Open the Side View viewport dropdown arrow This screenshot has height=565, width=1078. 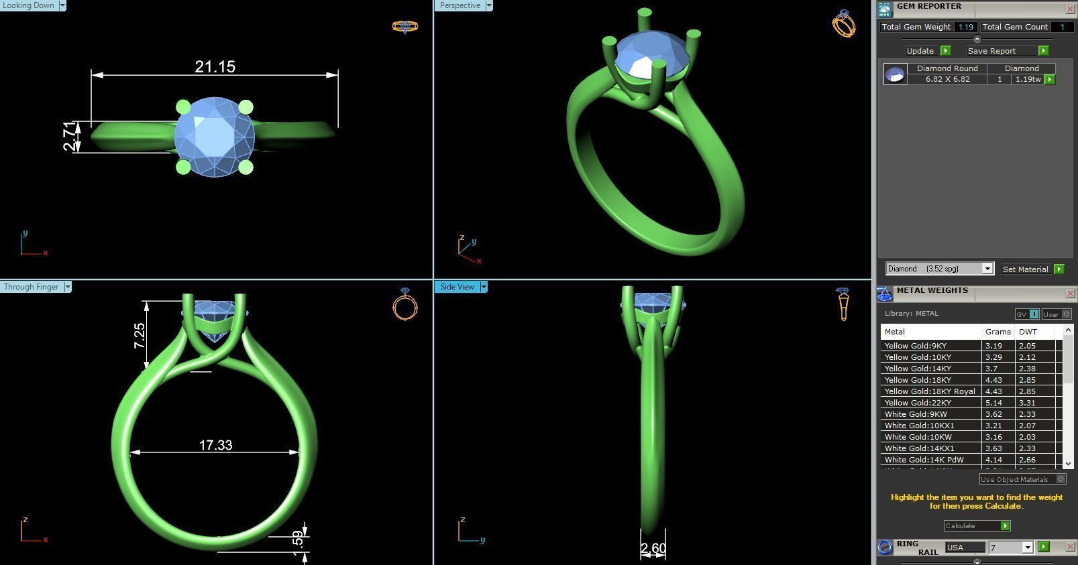[x=484, y=287]
